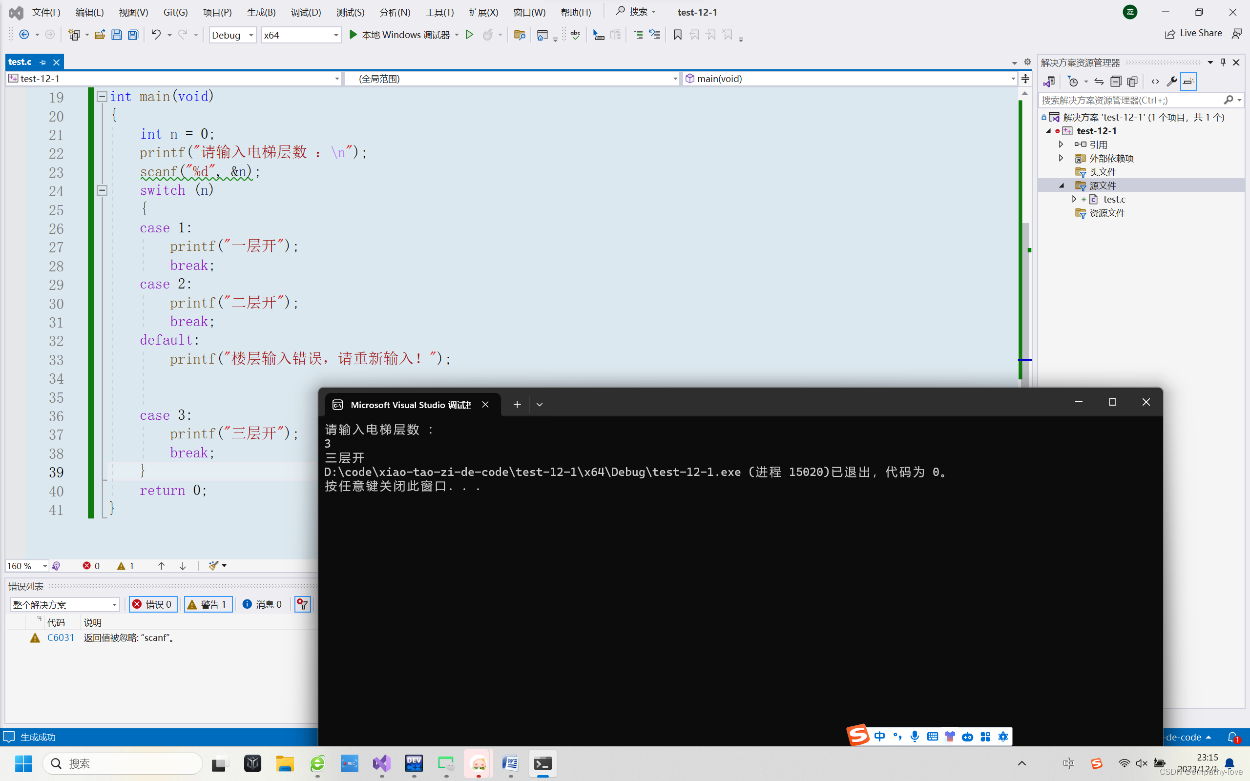Viewport: 1250px width, 781px height.
Task: Click the pending changes filter clock
Action: [1073, 82]
